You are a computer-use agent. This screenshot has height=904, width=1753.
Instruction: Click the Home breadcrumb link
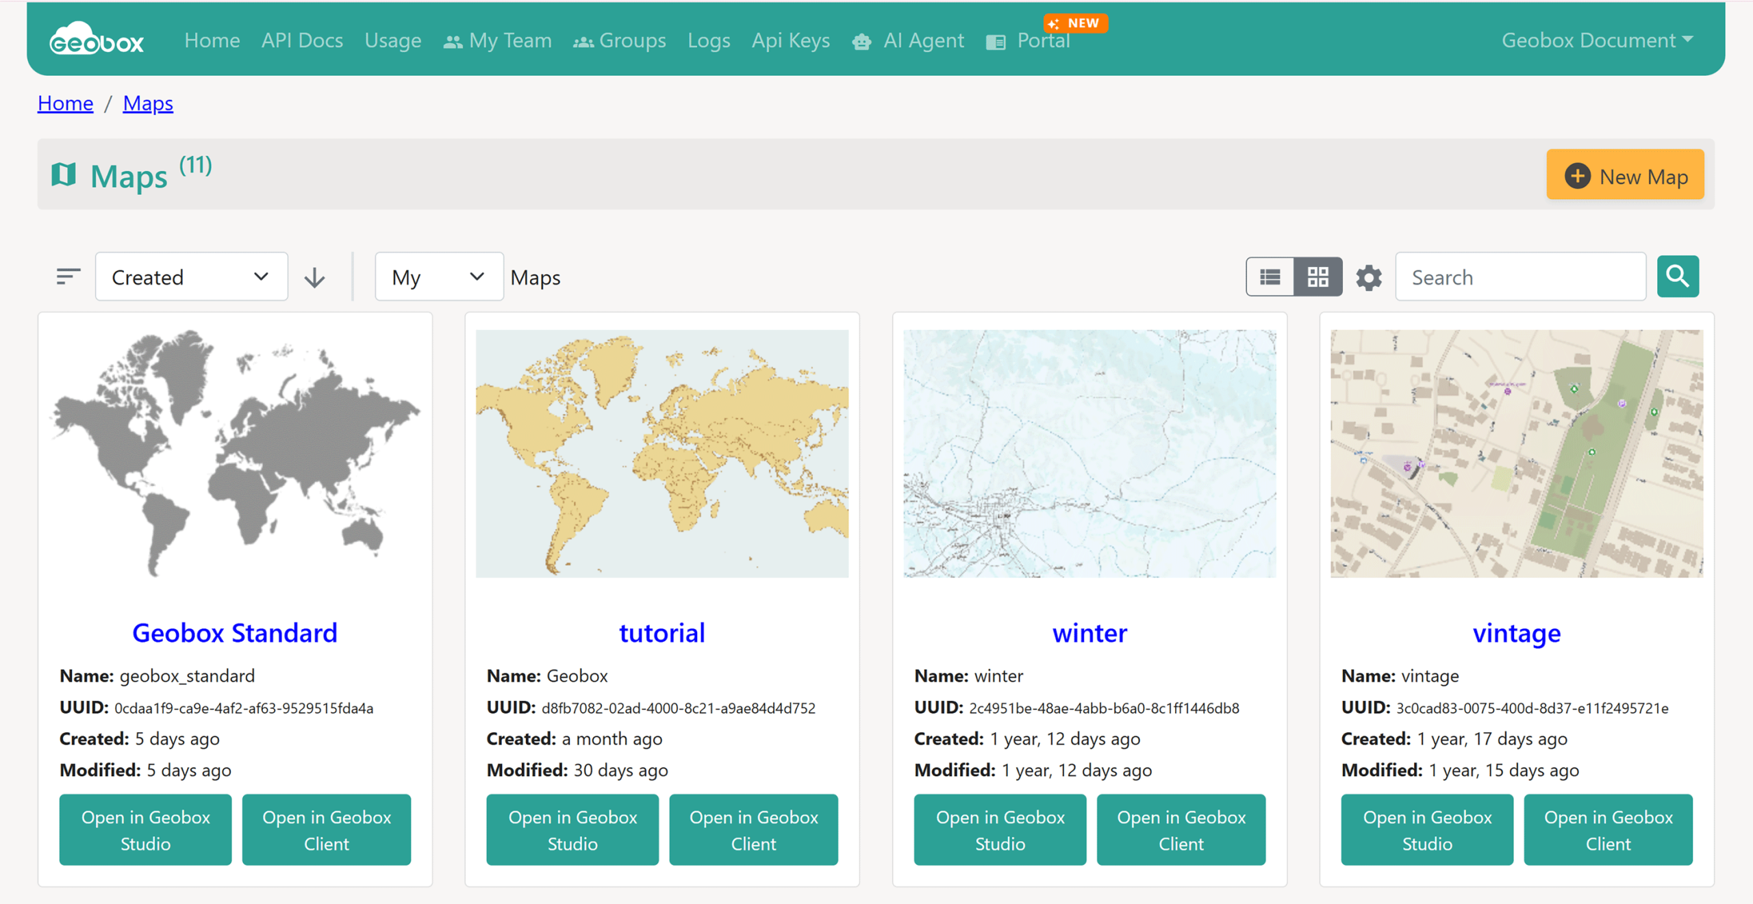coord(65,103)
